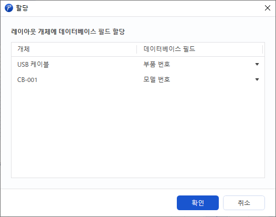
Task: Expand dropdown arrow beside 모델 번호
Action: 257,79
